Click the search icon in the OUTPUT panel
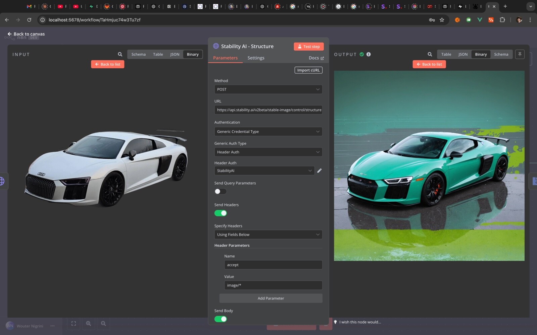 tap(430, 54)
